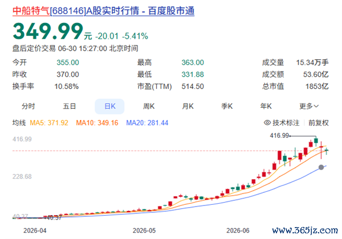This screenshot has width=342, height=239.
Task: Click the 昨收 value 370.00
Action: click(x=68, y=75)
